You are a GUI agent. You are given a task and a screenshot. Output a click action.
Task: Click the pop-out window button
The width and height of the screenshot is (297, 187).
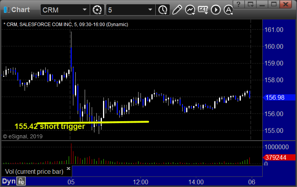click(250, 4)
